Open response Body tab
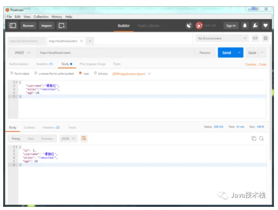278x210 pixels. (13, 127)
